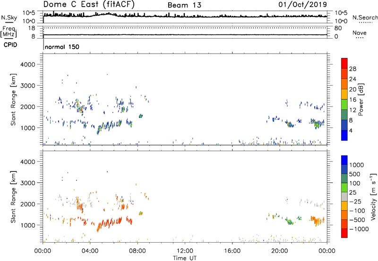Click the '08:00' time axis label
Screen dimensions: 378x261
137,251
